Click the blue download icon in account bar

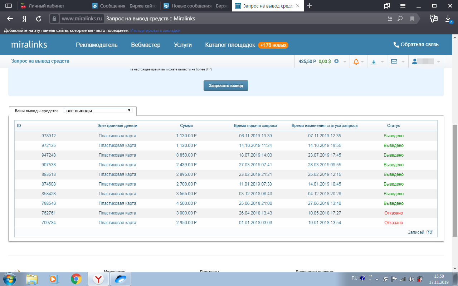coord(374,62)
